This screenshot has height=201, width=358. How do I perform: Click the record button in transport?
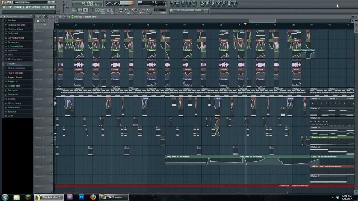pos(90,10)
